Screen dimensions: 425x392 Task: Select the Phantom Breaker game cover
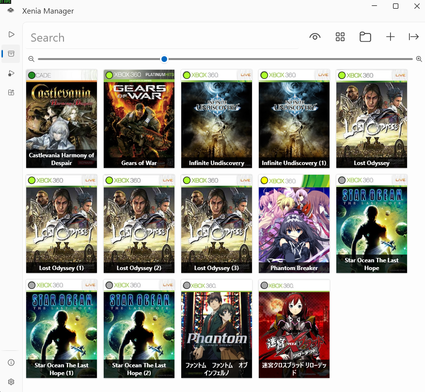point(294,224)
